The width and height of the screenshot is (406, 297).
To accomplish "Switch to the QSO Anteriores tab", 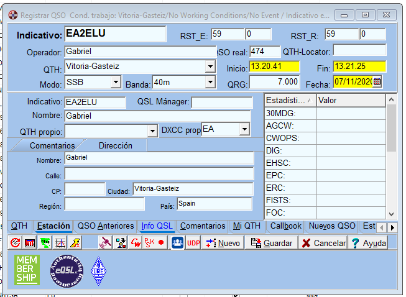I will 104,226.
